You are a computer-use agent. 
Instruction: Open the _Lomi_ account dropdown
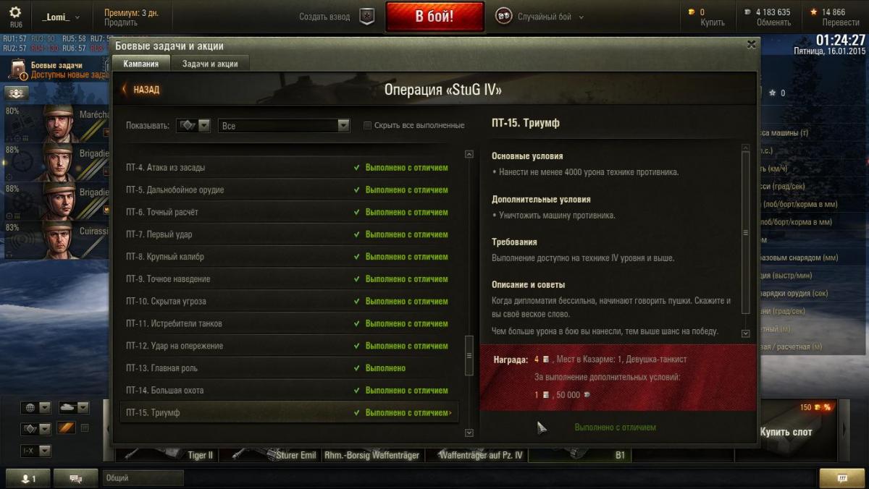click(x=62, y=17)
